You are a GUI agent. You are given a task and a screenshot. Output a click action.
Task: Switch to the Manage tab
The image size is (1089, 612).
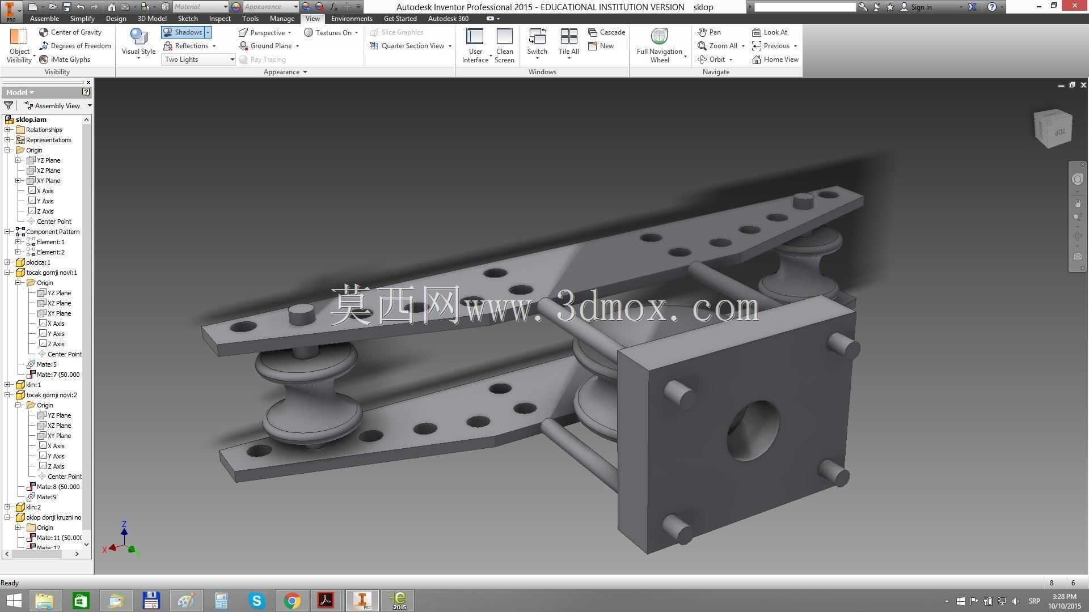(282, 19)
